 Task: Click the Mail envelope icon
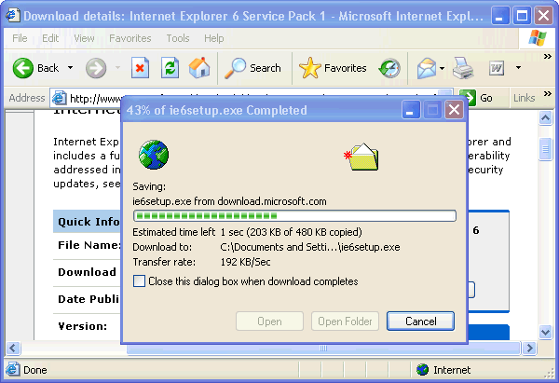[427, 68]
